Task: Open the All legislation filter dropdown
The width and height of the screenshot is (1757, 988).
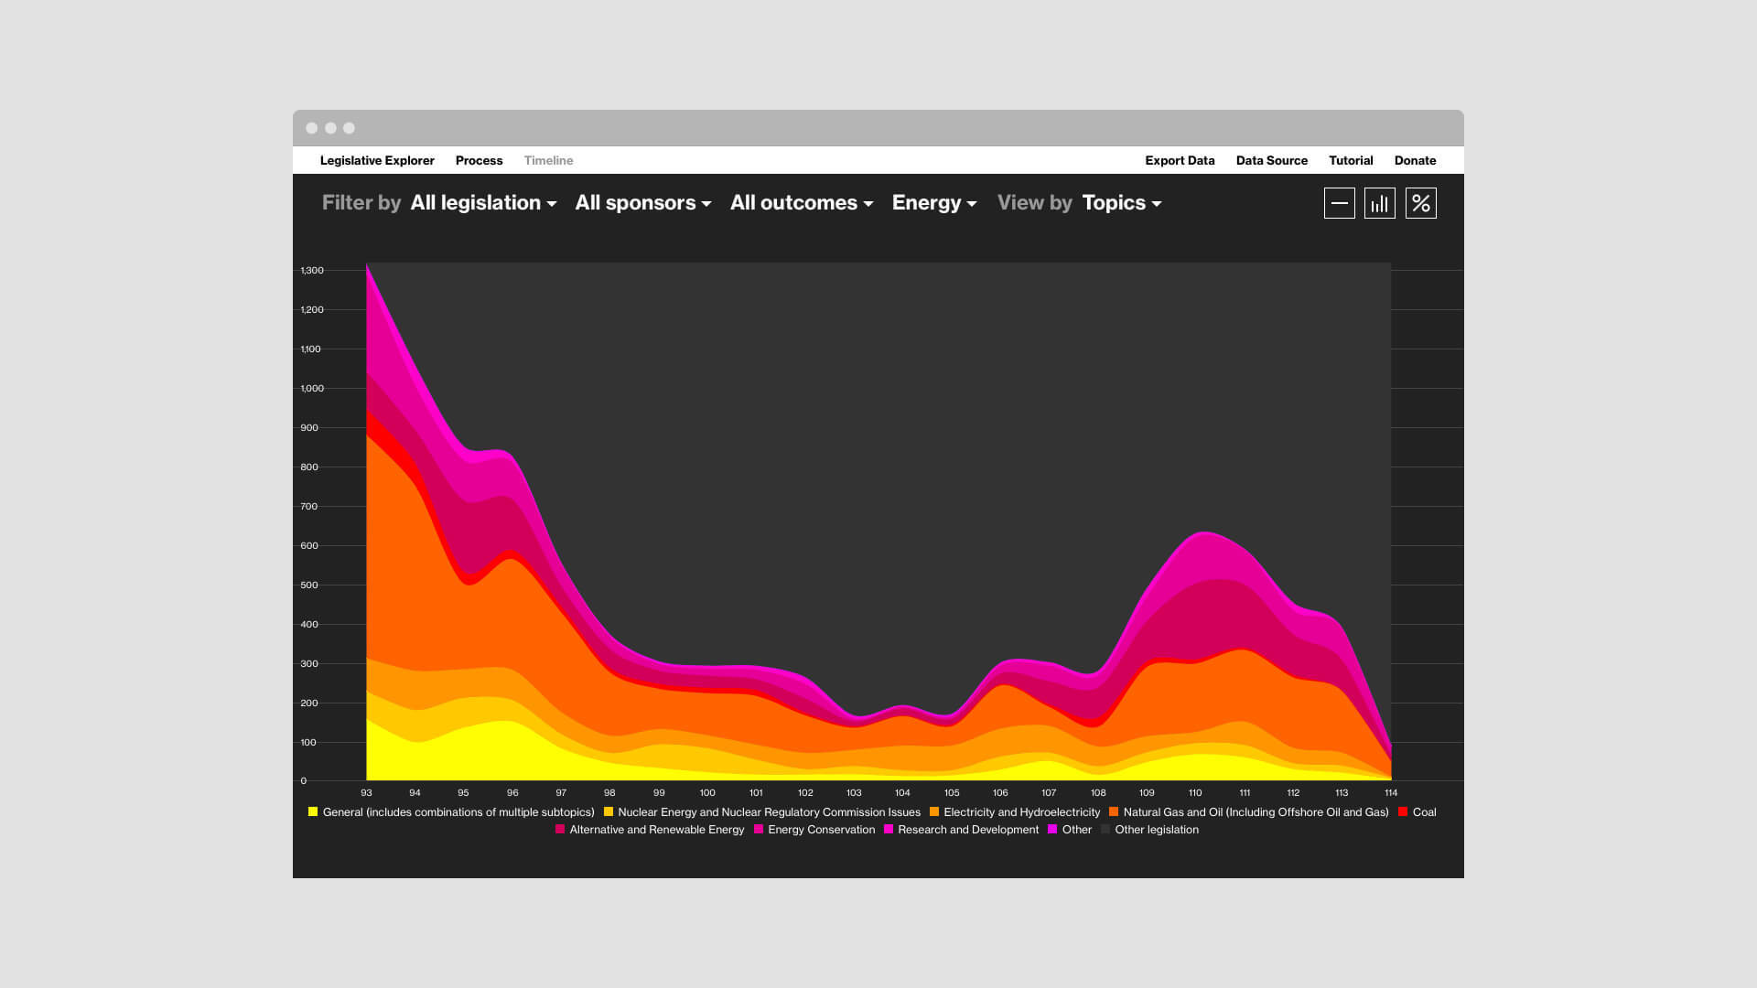Action: coord(483,203)
